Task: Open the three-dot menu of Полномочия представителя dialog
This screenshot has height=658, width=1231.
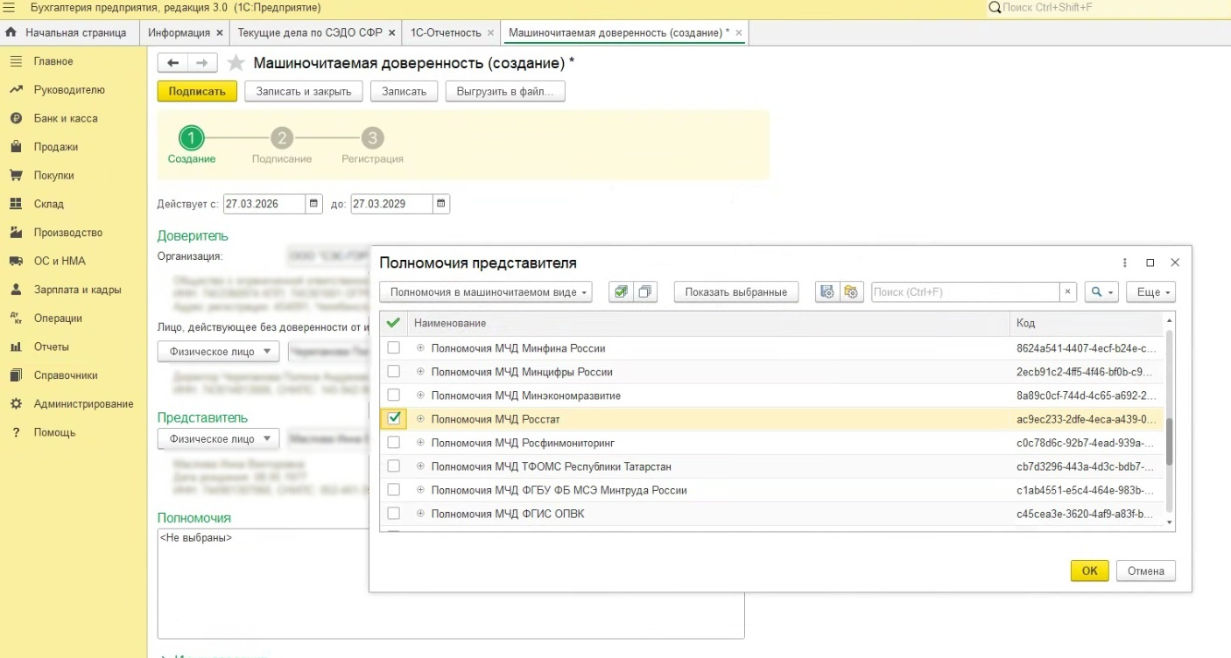Action: (1125, 262)
